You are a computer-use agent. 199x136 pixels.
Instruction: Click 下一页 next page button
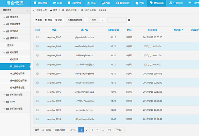pyautogui.click(x=119, y=130)
